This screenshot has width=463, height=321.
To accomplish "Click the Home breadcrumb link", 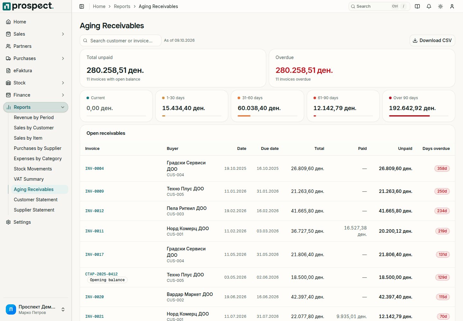I will tap(99, 6).
